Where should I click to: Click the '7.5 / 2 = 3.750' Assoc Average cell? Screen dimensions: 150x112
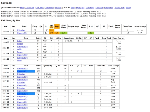[x=140, y=32]
